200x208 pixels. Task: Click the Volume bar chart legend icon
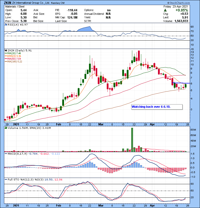pyautogui.click(x=6, y=128)
